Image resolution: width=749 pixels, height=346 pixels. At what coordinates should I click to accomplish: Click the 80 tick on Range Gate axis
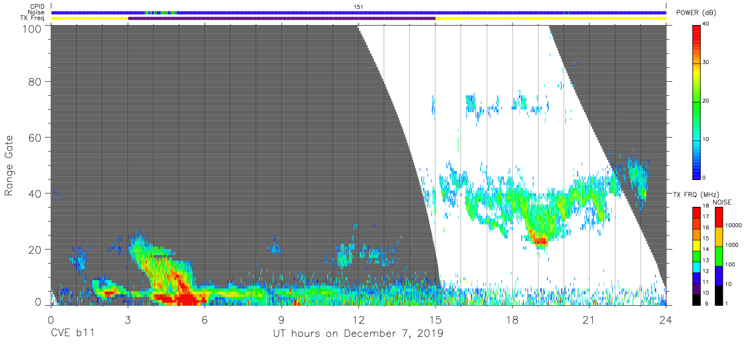coord(36,82)
